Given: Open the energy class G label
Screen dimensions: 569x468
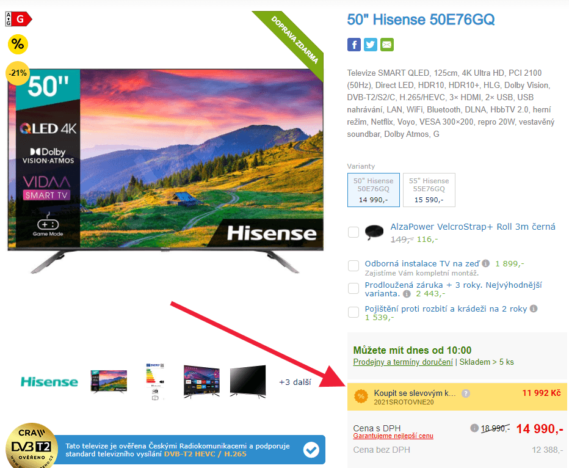Looking at the screenshot, I should point(19,19).
